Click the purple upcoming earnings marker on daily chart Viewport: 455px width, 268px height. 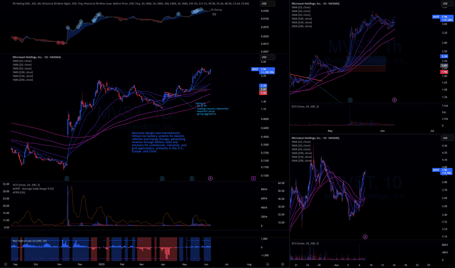pyautogui.click(x=253, y=178)
